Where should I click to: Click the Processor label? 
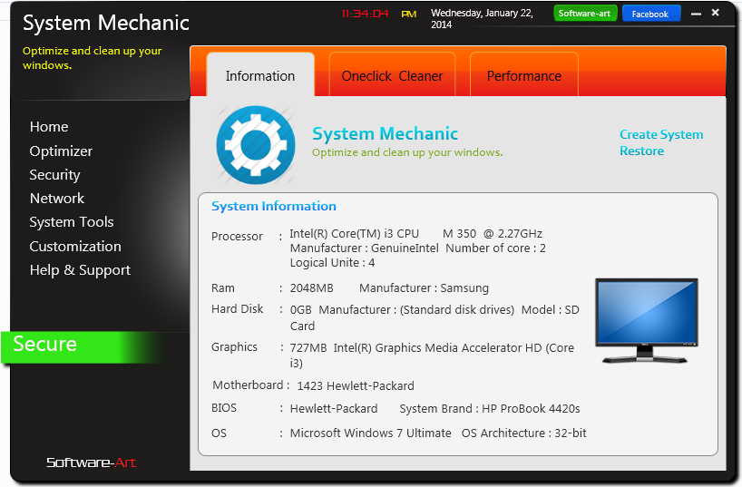coord(237,236)
